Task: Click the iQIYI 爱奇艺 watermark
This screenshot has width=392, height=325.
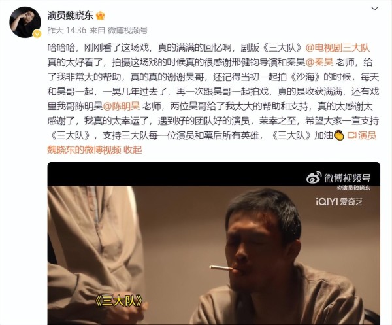Action: pyautogui.click(x=339, y=201)
